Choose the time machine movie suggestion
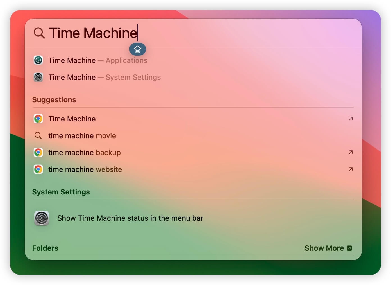391x285 pixels. click(82, 136)
